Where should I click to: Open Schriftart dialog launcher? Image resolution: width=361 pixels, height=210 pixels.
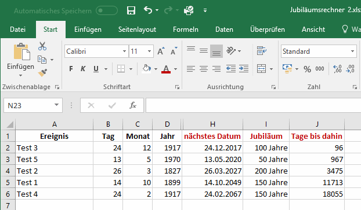[x=177, y=87]
